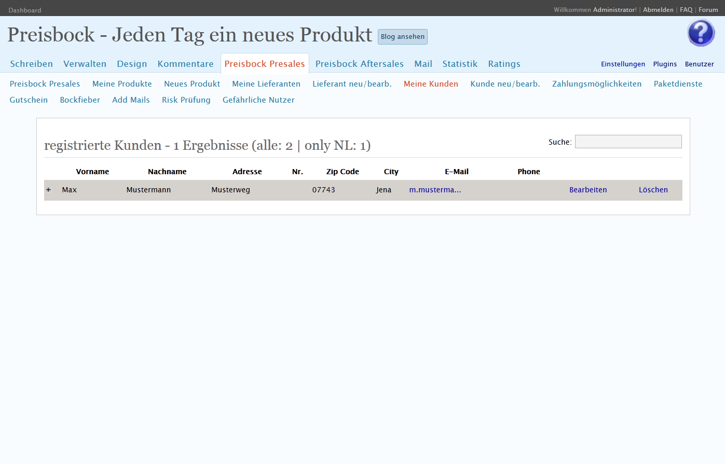Select the Meine Produkte submenu
The image size is (725, 464).
pos(122,84)
